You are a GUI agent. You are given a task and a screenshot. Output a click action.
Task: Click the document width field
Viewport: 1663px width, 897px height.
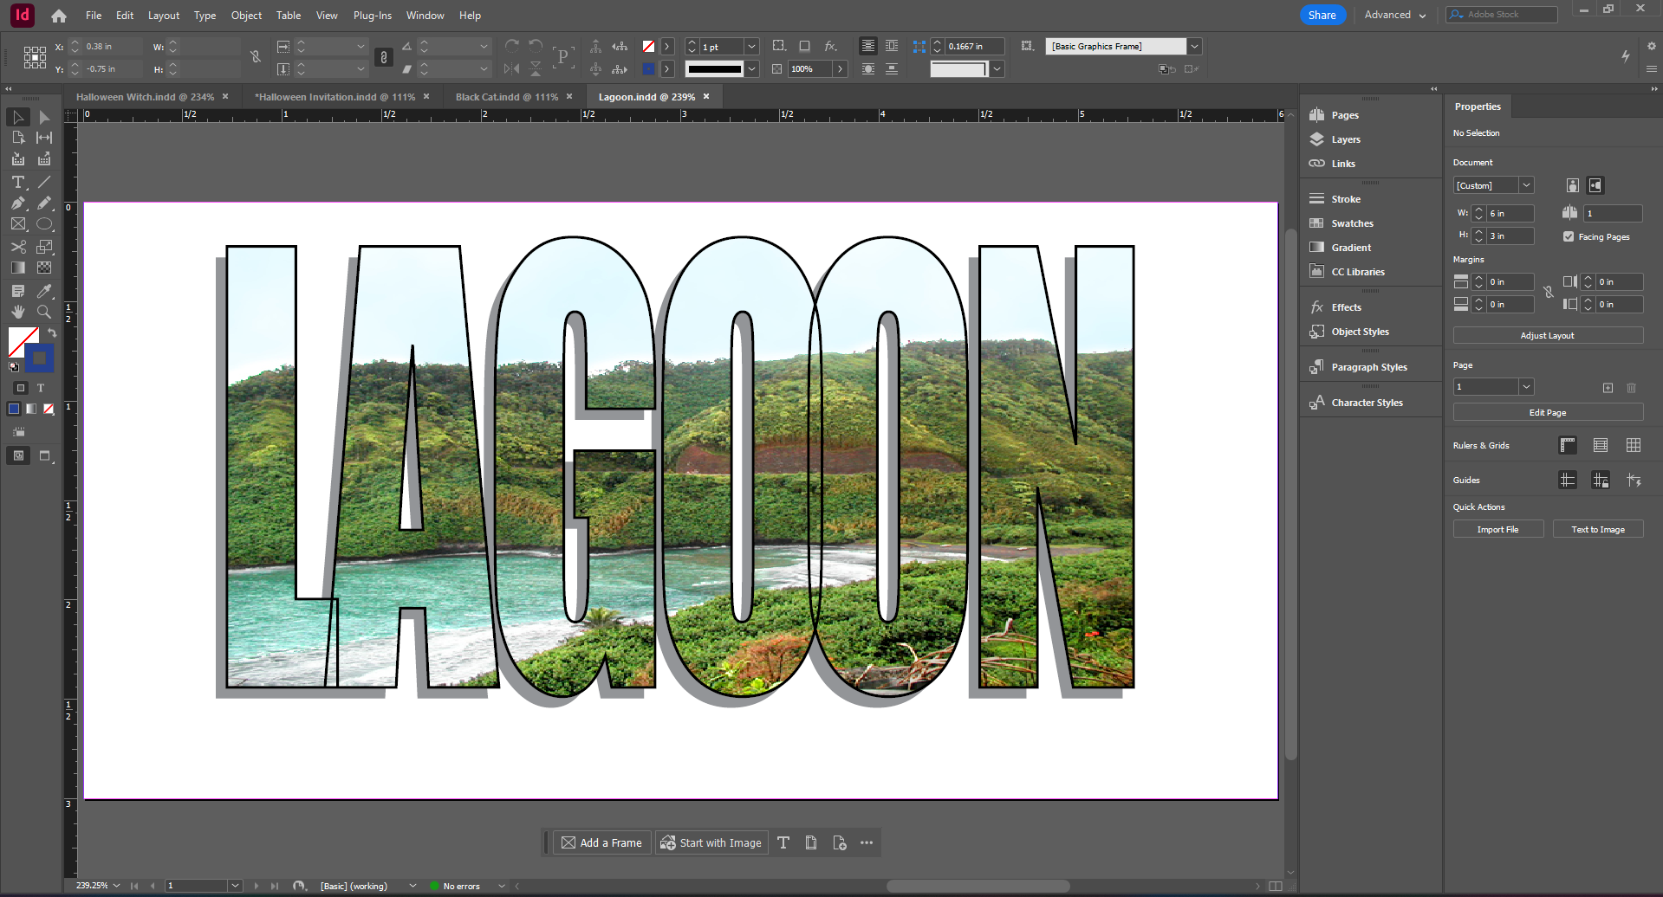[1510, 213]
